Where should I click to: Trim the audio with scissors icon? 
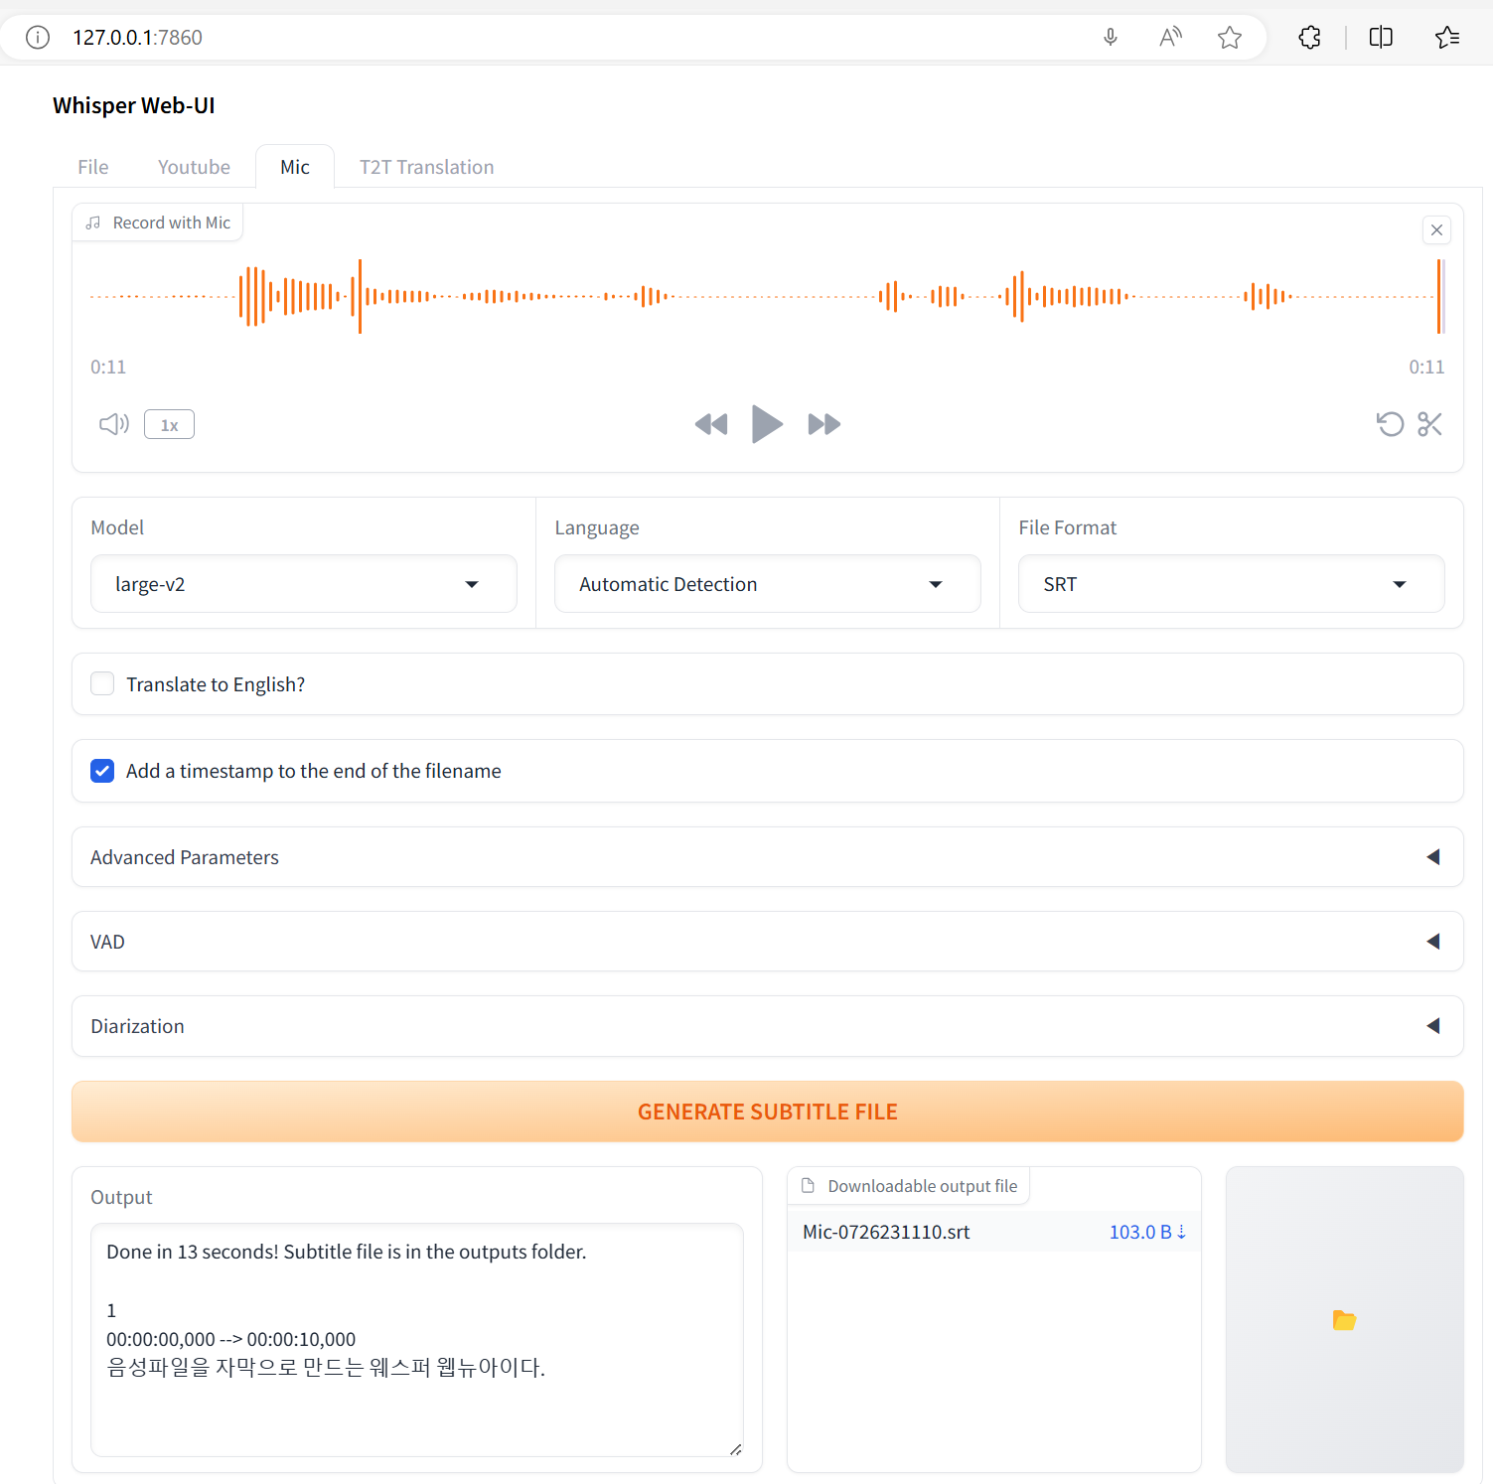click(x=1429, y=424)
